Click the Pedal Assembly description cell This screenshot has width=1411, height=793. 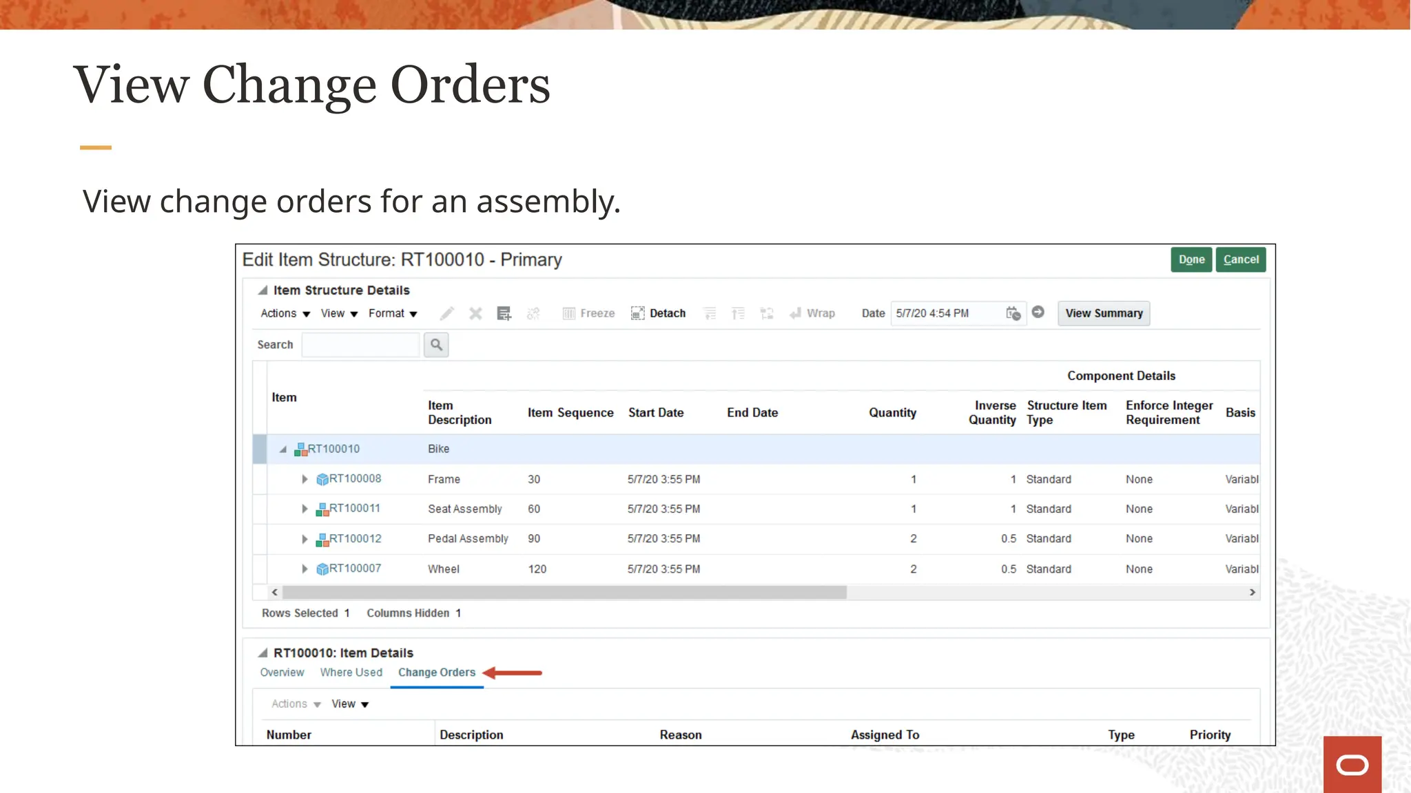468,538
